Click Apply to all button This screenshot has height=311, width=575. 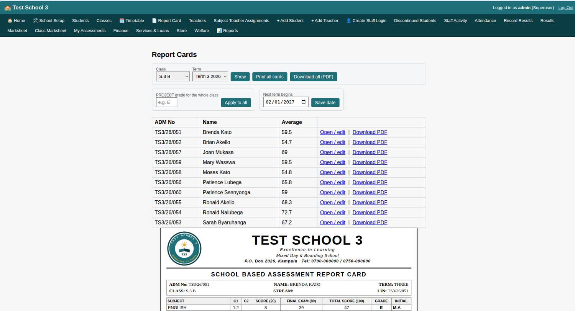236,103
